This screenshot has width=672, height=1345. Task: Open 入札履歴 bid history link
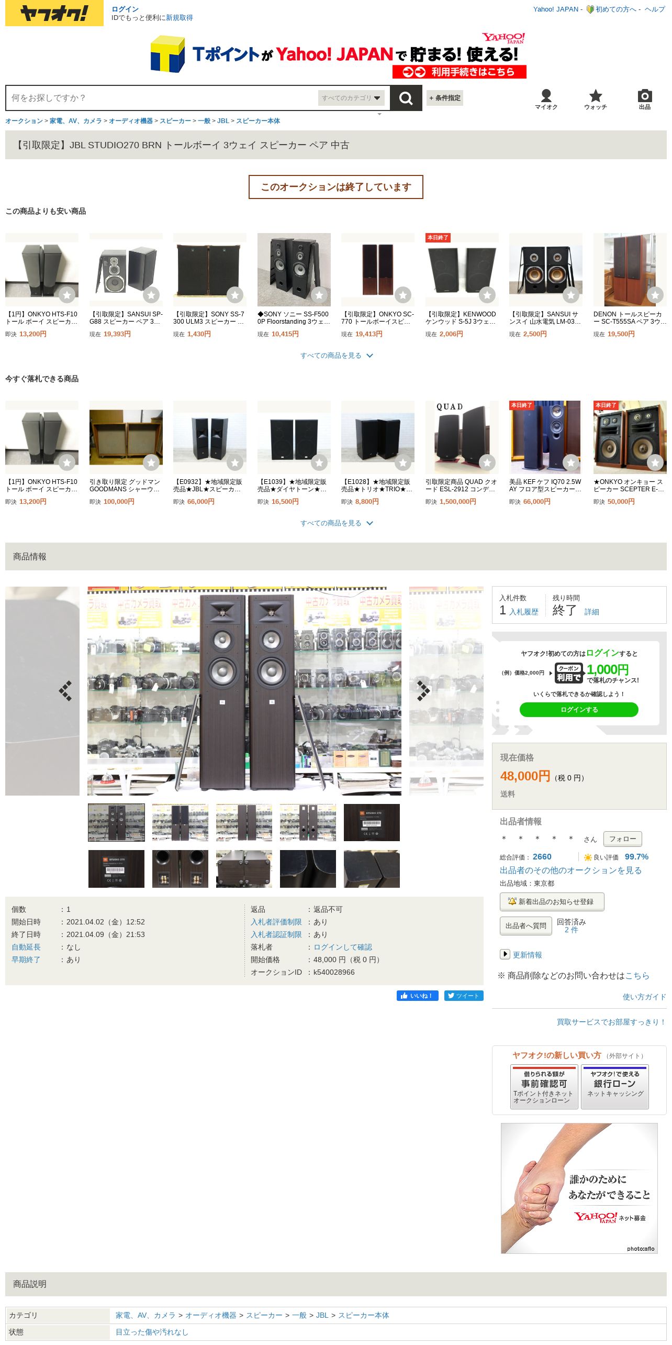pos(524,612)
